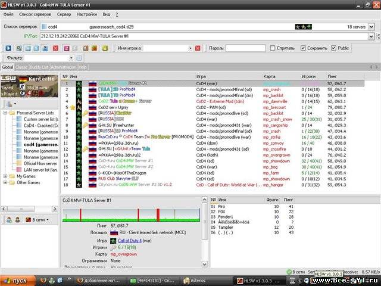Click the Kenterfie profile banner image
Screen dimensions: 381x286
point(29,86)
